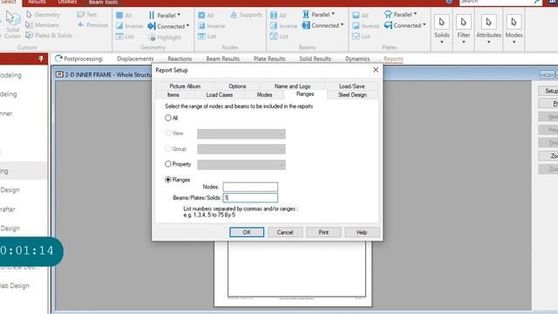Select the Geometry cursor tool
Viewport: 558px width, 314px height.
(43, 15)
